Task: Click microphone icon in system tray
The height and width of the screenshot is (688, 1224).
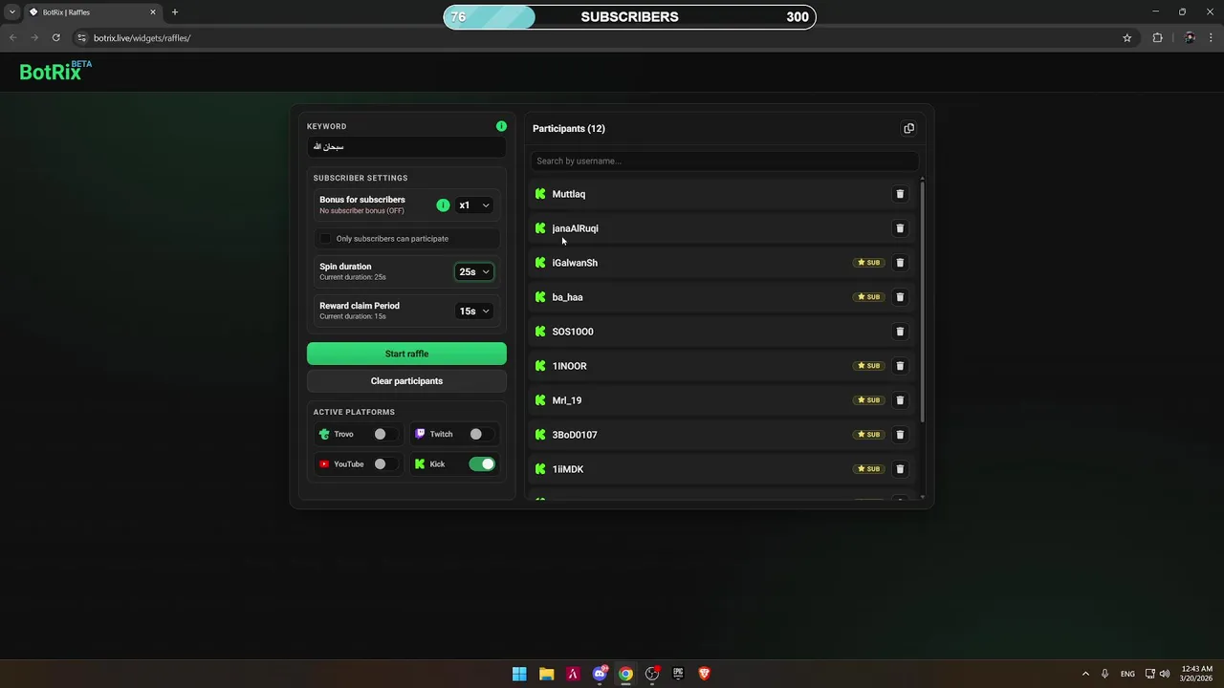Action: [x=1104, y=674]
